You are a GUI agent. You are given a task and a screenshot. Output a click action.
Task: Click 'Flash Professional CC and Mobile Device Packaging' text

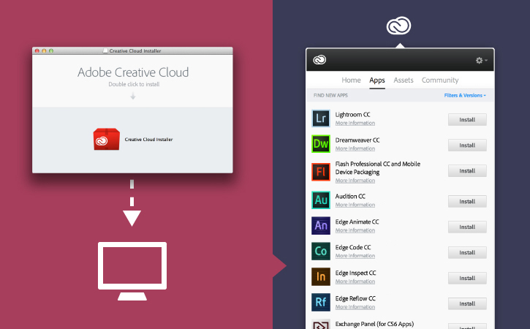coord(377,168)
